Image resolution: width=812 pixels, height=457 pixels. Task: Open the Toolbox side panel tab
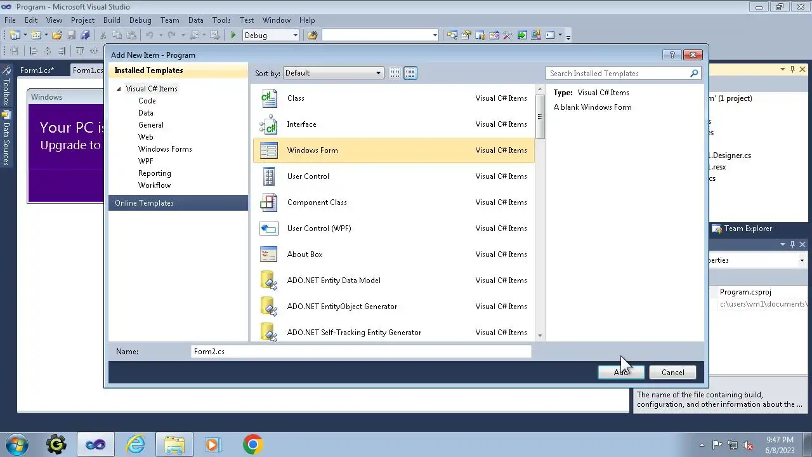(6, 86)
